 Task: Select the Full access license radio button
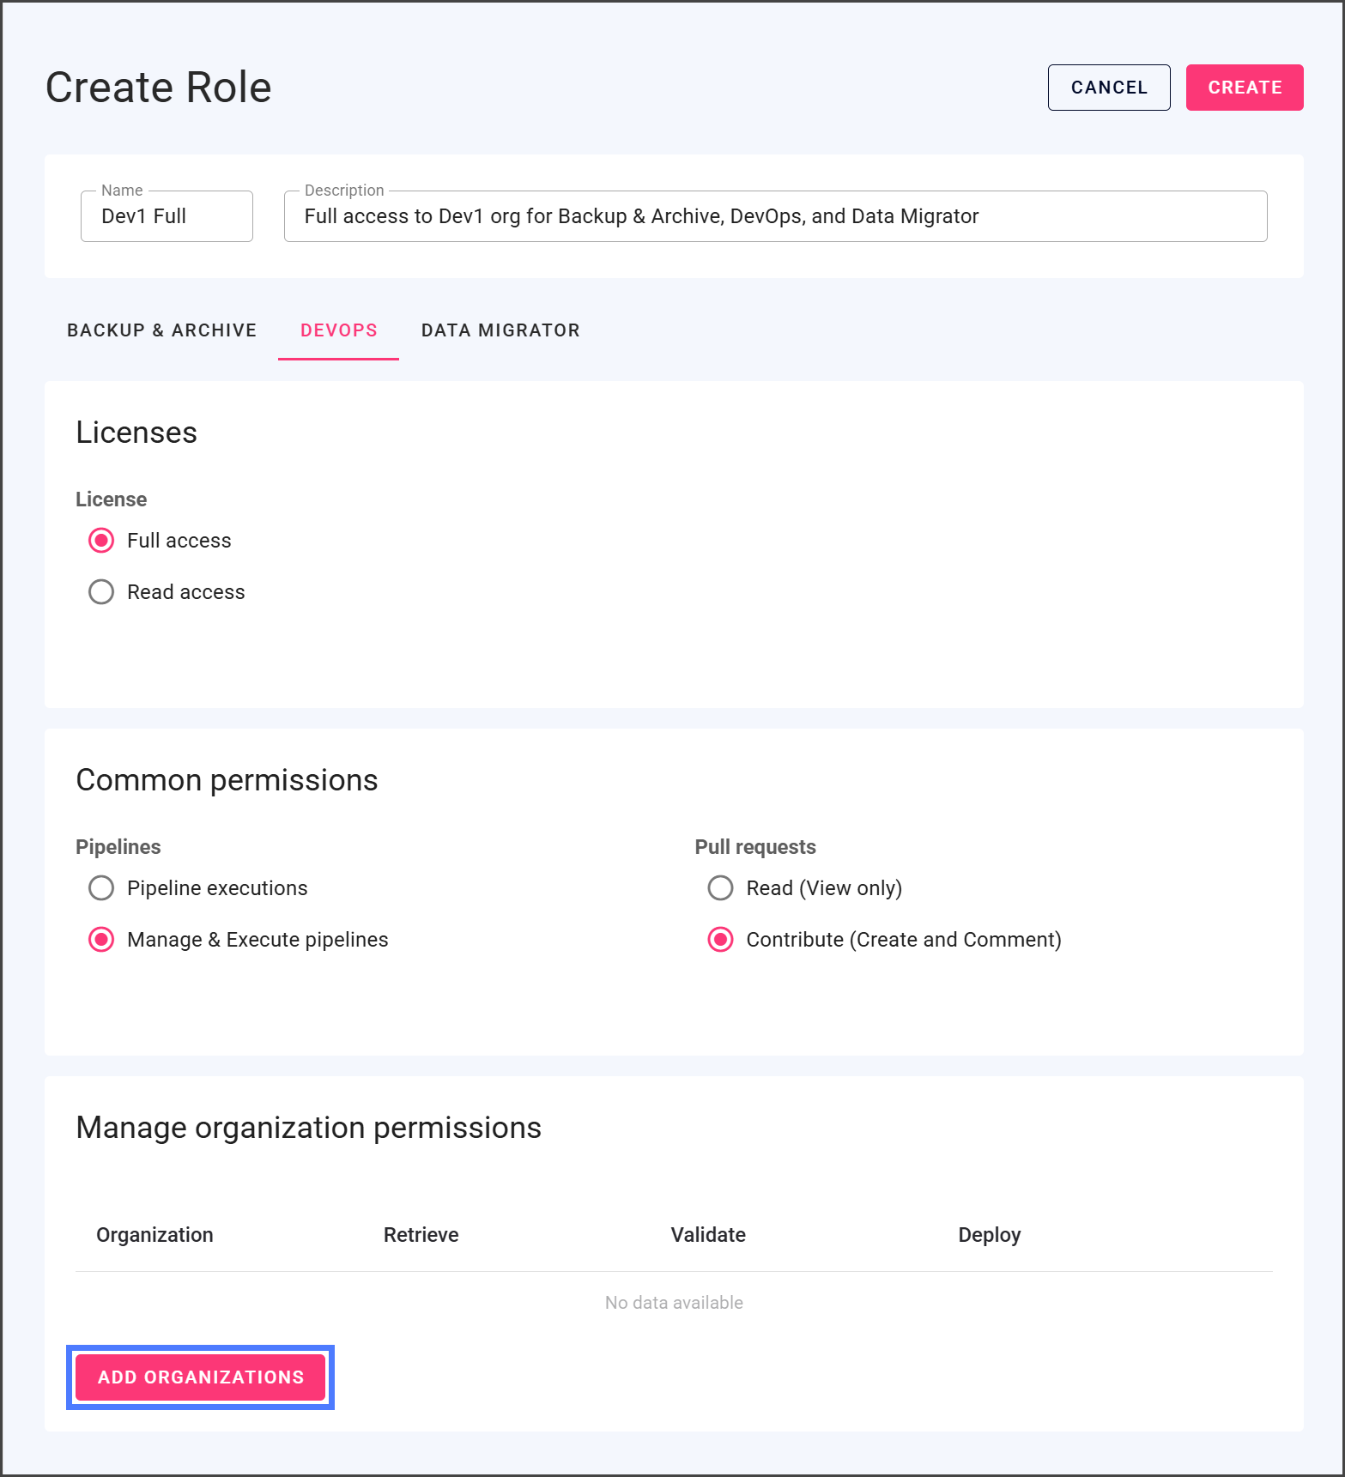[x=101, y=541]
